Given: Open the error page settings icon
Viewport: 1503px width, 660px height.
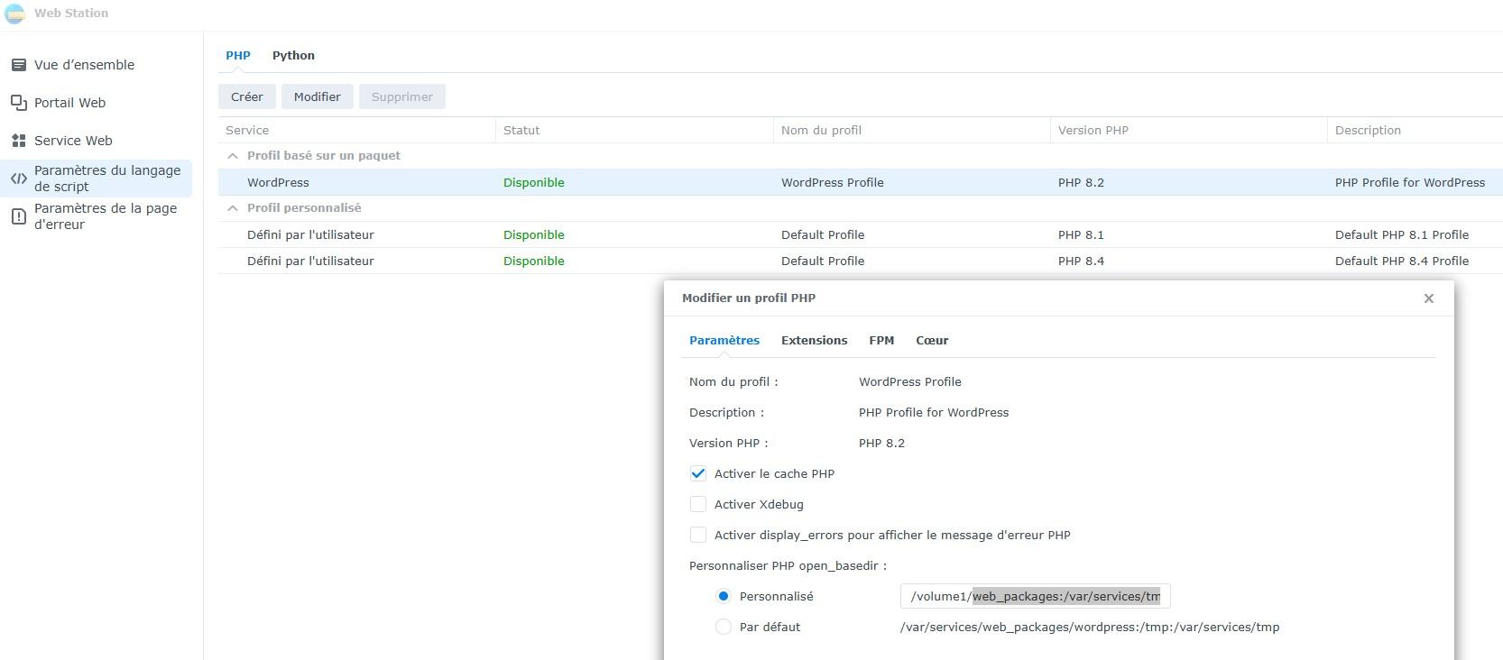Looking at the screenshot, I should pos(19,216).
